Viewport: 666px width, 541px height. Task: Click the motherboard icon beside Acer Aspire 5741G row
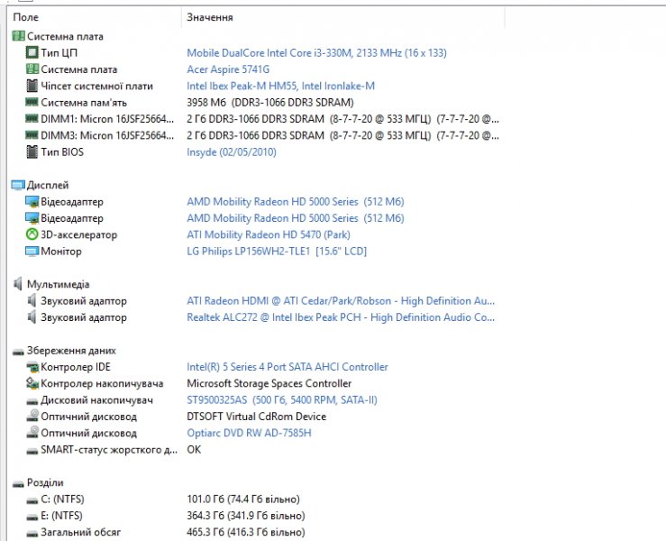pos(32,69)
